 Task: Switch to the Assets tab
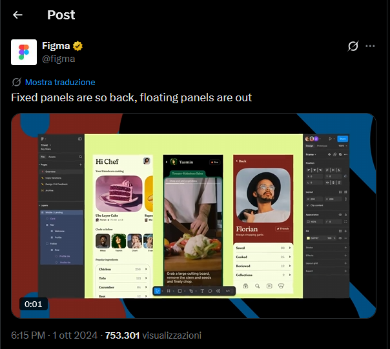[52, 157]
